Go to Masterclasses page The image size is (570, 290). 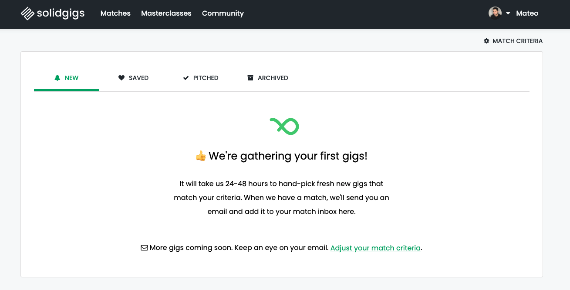pyautogui.click(x=166, y=13)
